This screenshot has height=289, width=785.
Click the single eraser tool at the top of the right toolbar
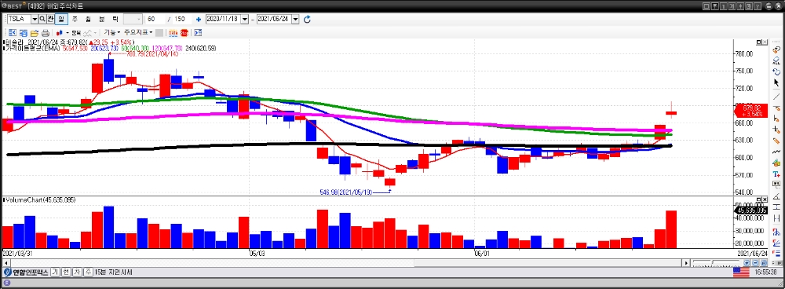[776, 49]
